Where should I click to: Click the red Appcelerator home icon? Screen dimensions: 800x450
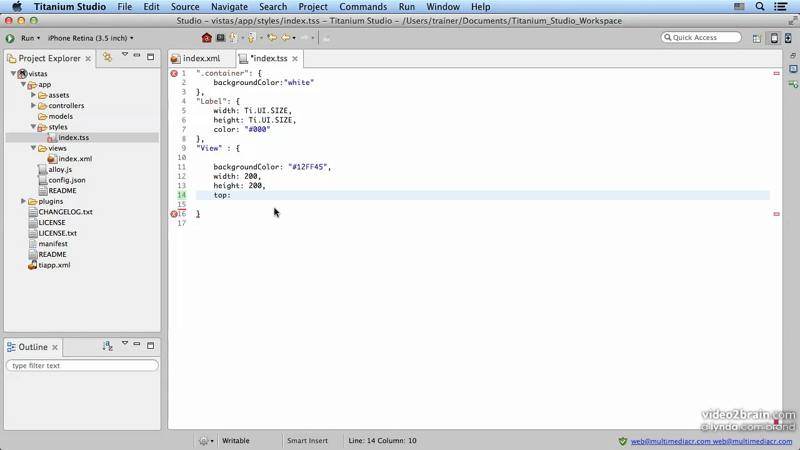(206, 38)
